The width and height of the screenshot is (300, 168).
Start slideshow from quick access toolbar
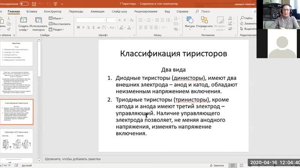55,4
